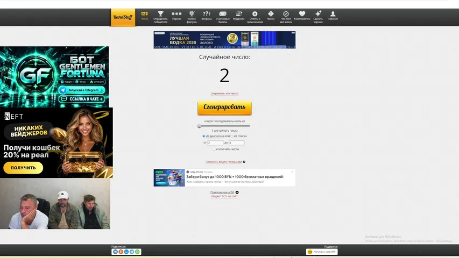Enable the 'исключать числа' checkbox
The height and width of the screenshot is (258, 459).
tap(214, 149)
